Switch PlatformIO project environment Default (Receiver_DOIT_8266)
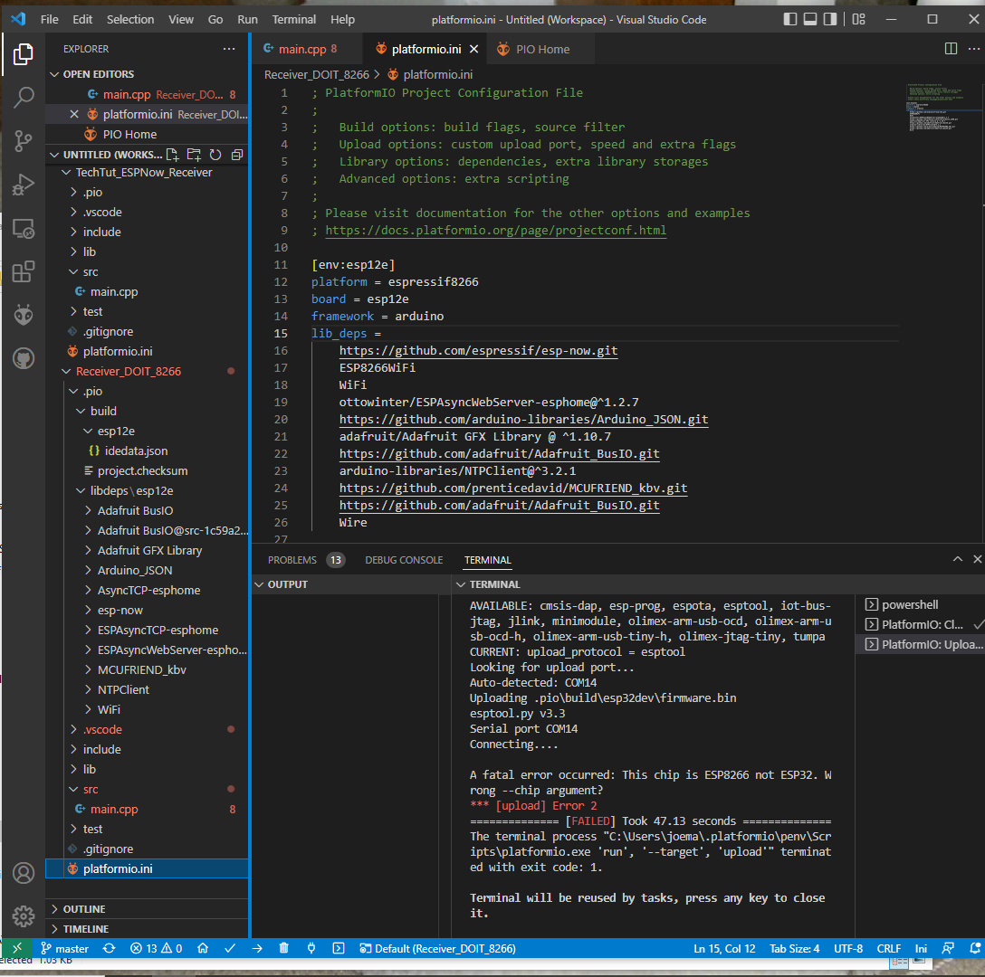Viewport: 985px width, 977px height. click(x=438, y=948)
